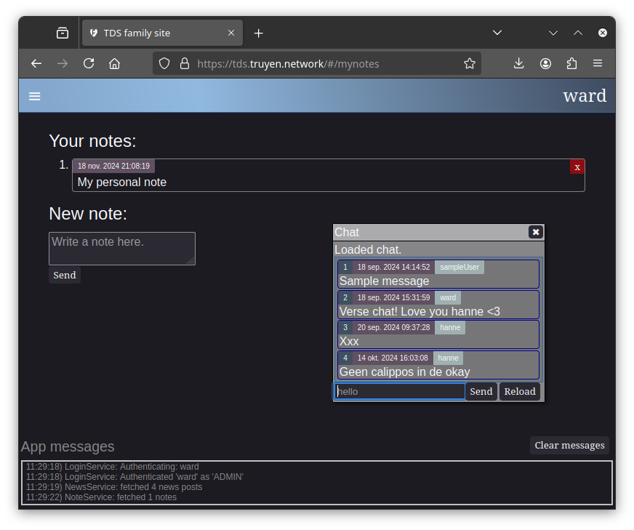Go back to the previous page
The image size is (634, 530).
click(x=36, y=63)
